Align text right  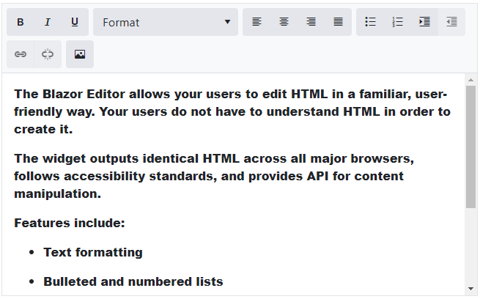[x=311, y=22]
